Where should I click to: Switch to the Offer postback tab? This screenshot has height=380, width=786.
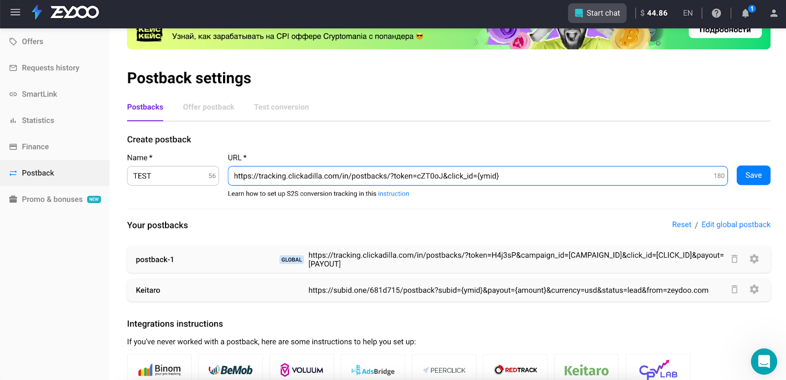208,107
